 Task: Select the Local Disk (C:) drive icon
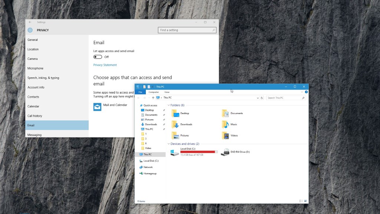(x=174, y=152)
